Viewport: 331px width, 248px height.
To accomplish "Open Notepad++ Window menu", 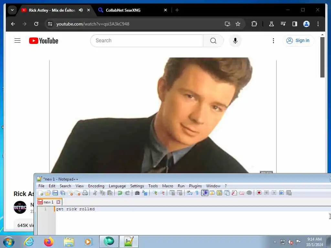I will click(213, 186).
